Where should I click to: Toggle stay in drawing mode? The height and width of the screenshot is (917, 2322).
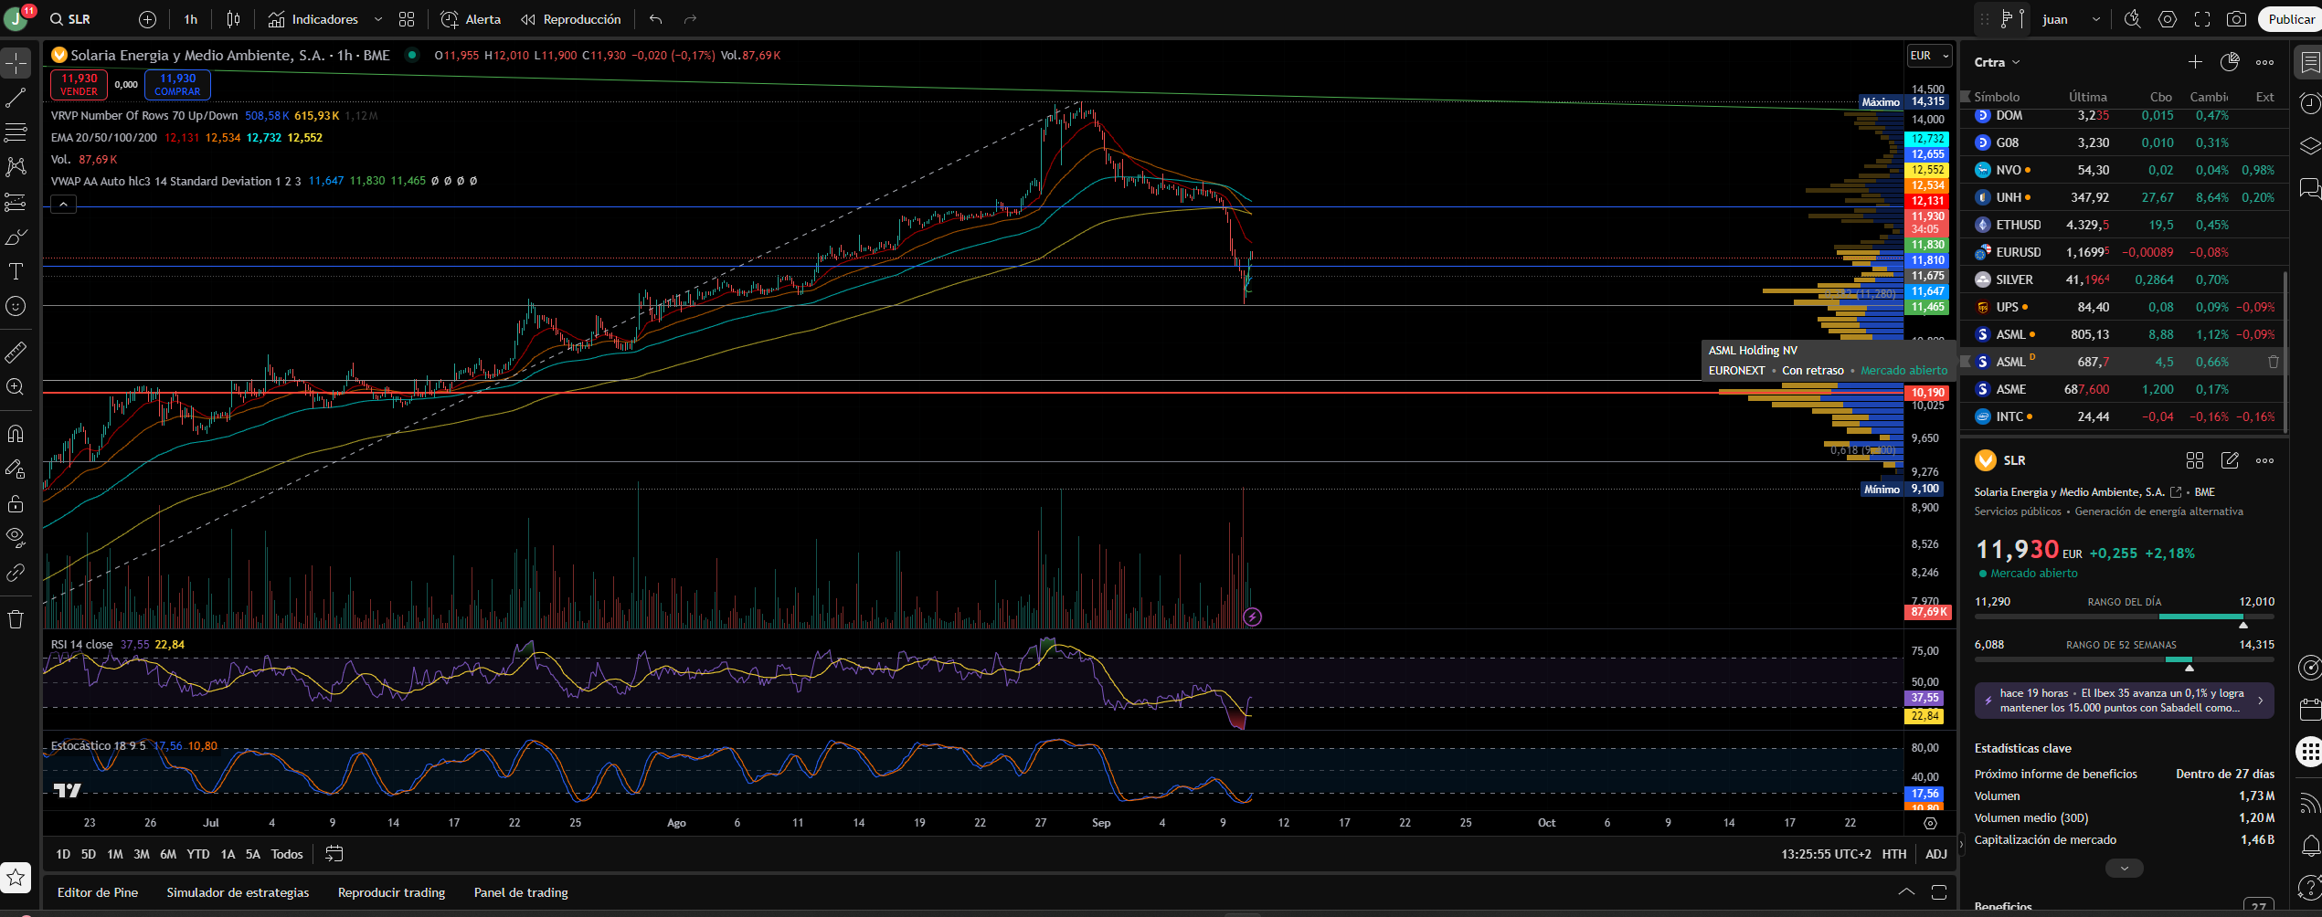pos(16,469)
